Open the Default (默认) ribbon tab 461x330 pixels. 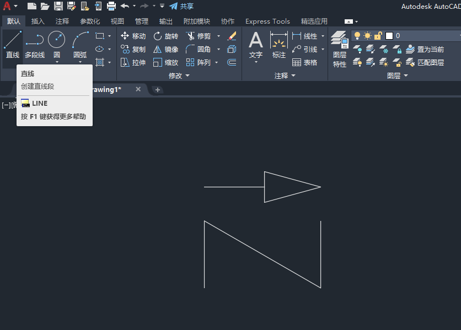pyautogui.click(x=14, y=21)
